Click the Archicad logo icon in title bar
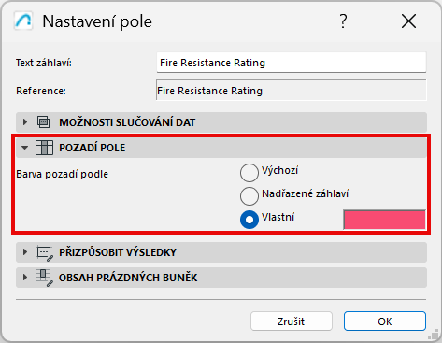The image size is (442, 343). click(x=23, y=21)
